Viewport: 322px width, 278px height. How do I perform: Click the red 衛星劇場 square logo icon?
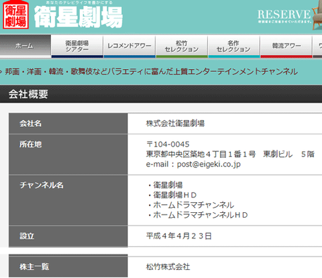click(x=15, y=15)
